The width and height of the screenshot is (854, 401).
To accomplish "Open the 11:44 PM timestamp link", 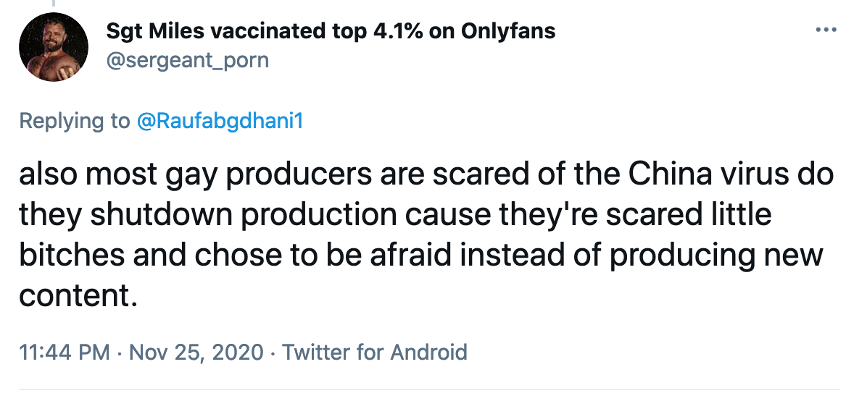I will tap(65, 352).
